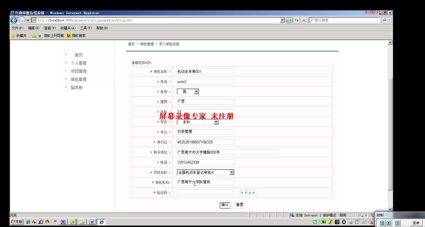Select 留言板 in the left sidebar
425x227 pixels.
click(77, 87)
